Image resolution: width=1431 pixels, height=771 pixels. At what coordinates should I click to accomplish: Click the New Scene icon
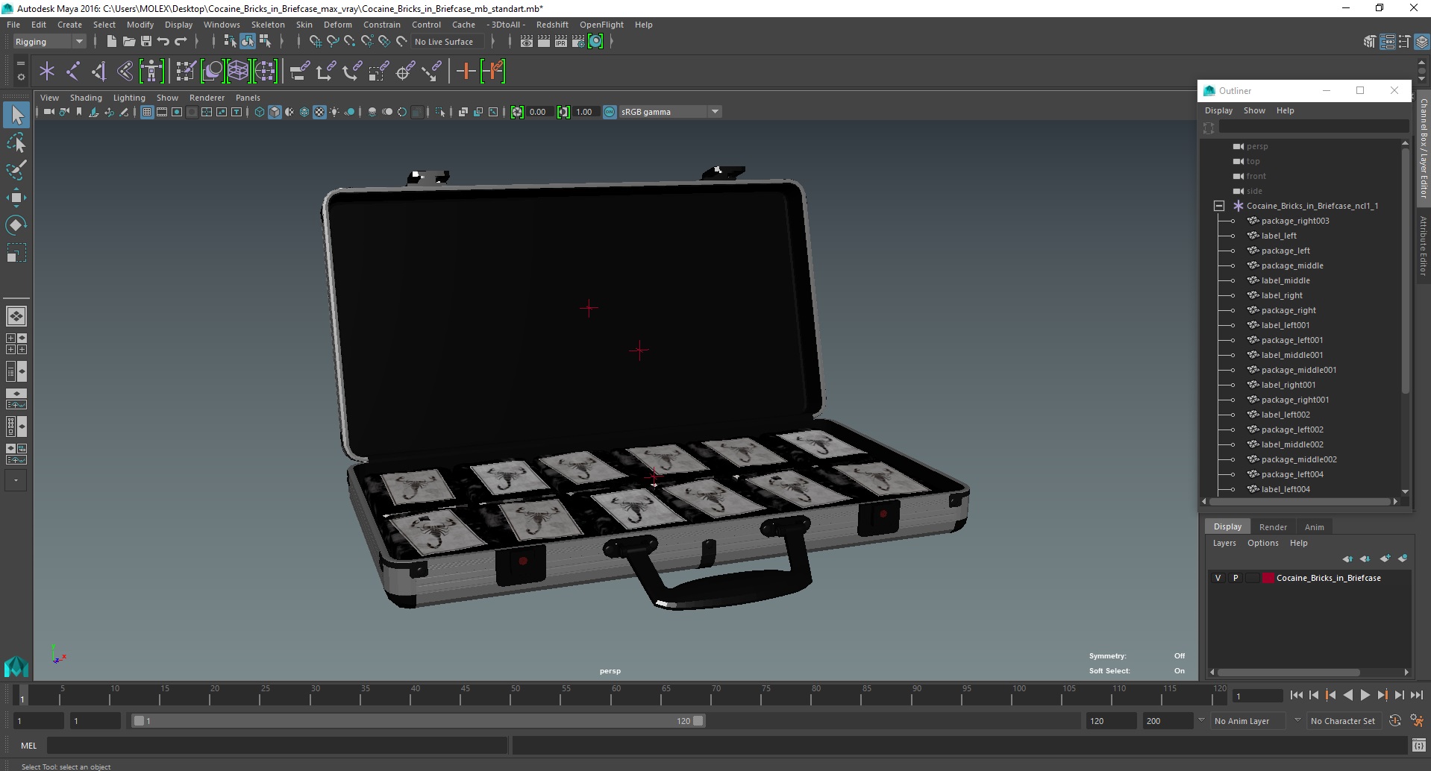click(111, 42)
